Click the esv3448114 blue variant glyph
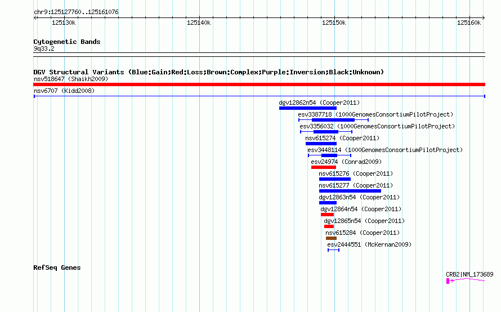The height and width of the screenshot is (312, 501). 330,155
